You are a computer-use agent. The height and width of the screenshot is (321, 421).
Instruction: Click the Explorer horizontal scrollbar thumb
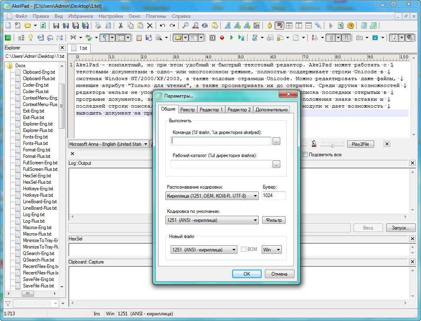click(x=28, y=294)
